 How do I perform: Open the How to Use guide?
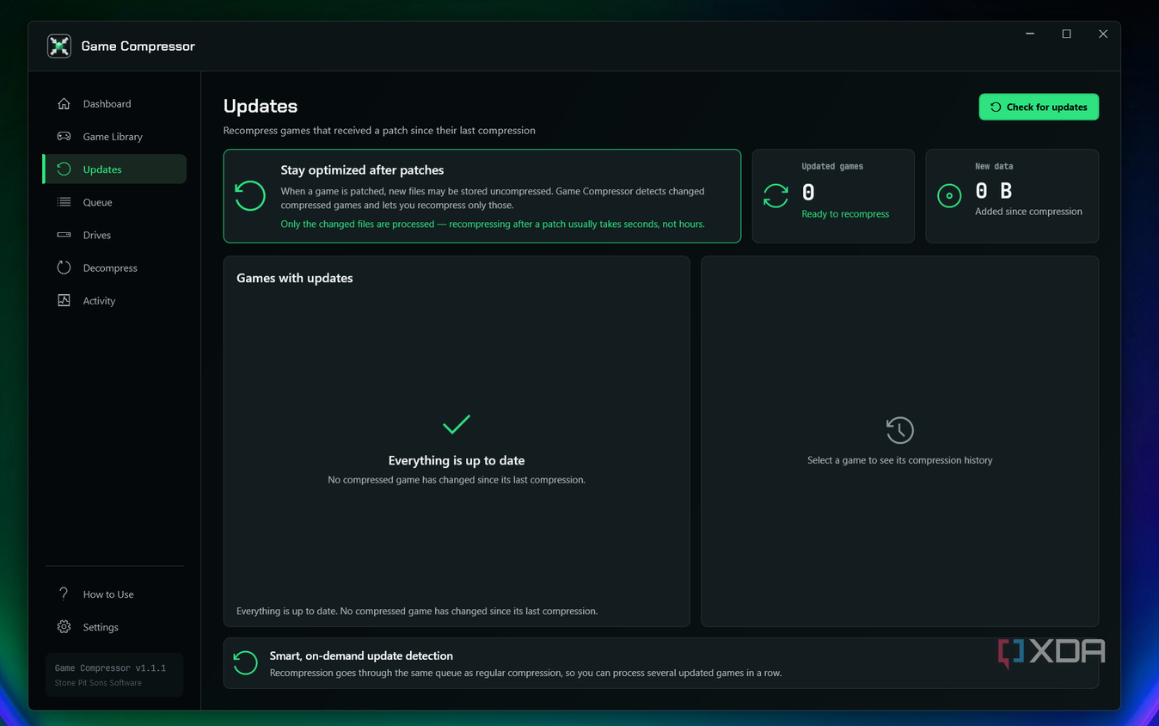click(114, 594)
